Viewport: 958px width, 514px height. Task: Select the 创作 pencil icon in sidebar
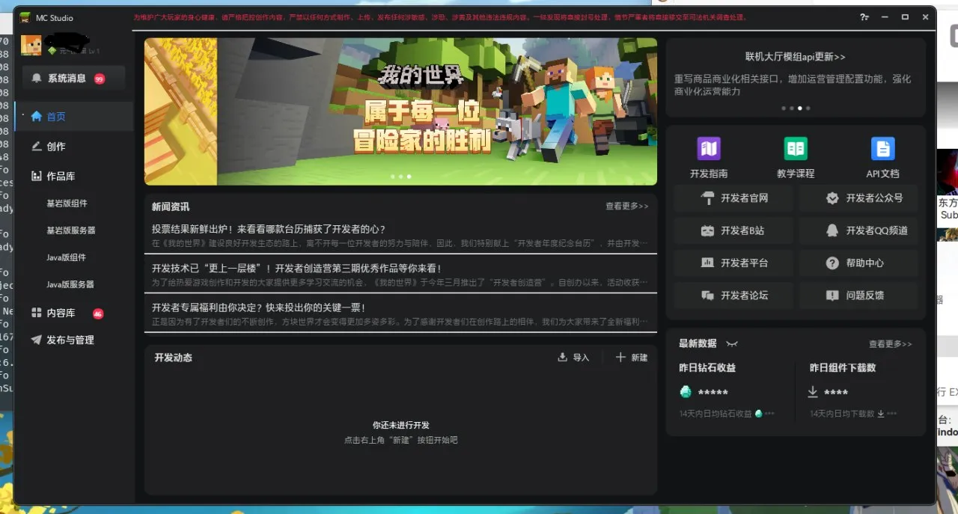tap(38, 146)
